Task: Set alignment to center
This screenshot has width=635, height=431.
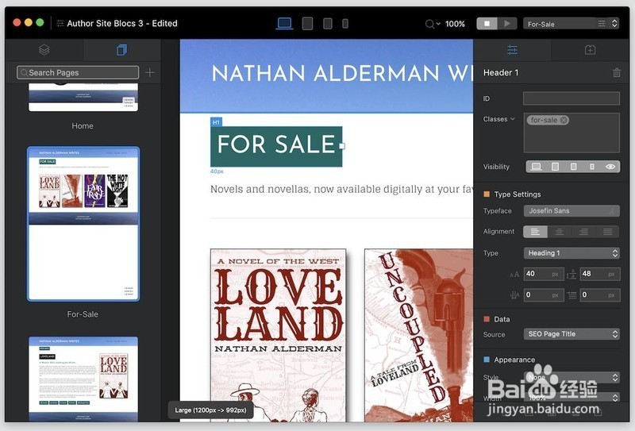Action: click(560, 232)
